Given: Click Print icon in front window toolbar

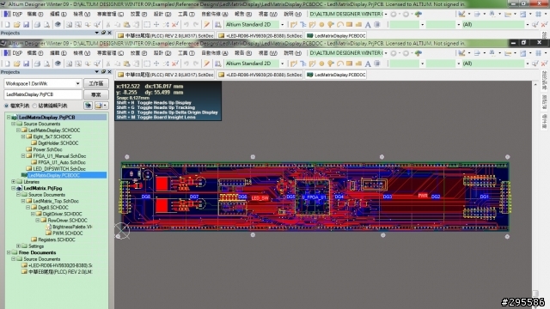Looking at the screenshot, I should point(37,64).
